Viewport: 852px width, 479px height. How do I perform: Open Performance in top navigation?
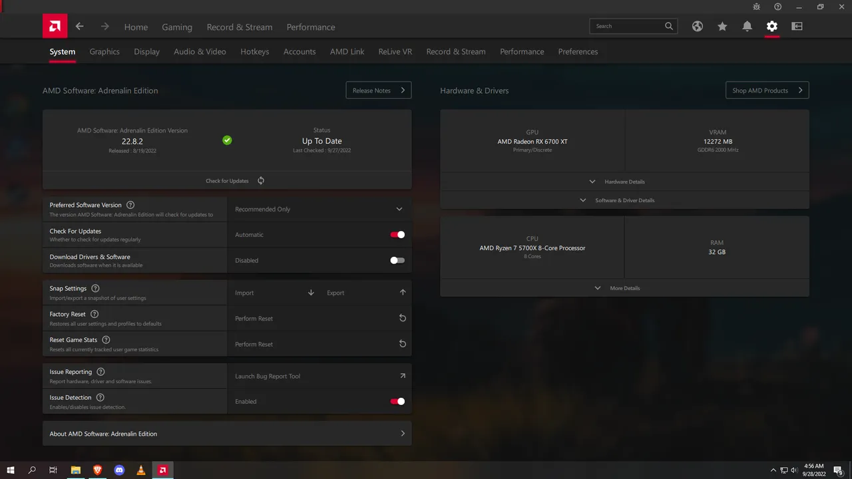point(311,27)
